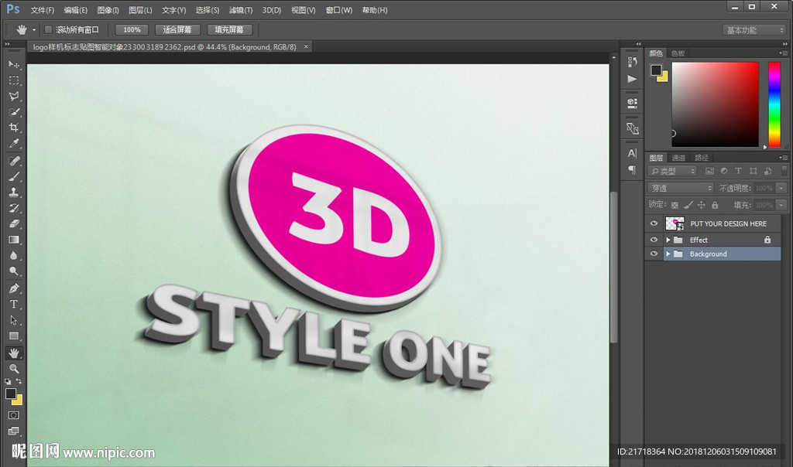
Task: Select the Zoom tool
Action: (x=14, y=369)
